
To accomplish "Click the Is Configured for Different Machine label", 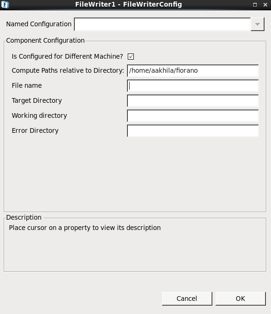I will pos(67,56).
